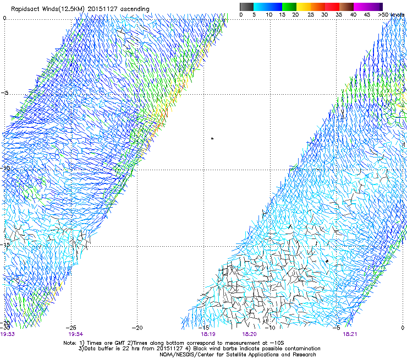The height and width of the screenshot is (358, 407).
Task: Click the purple '19:53' swath time
Action: (x=8, y=334)
